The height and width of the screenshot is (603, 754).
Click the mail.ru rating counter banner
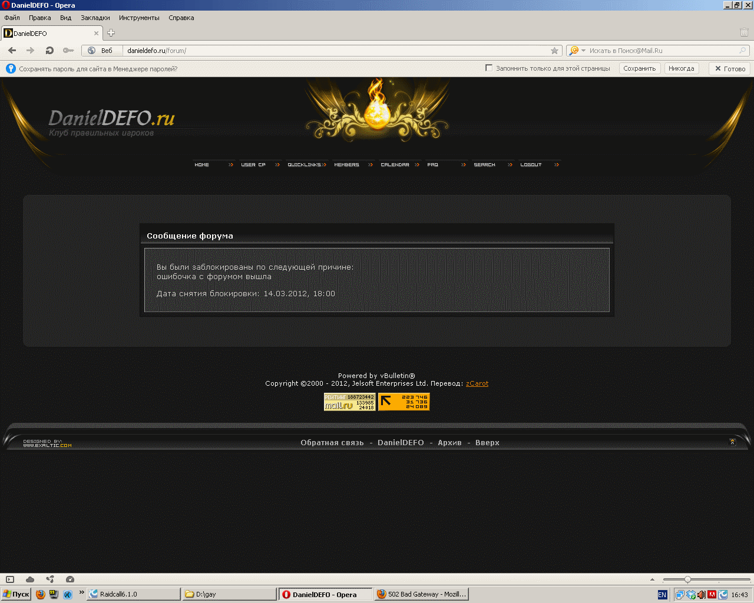click(350, 402)
